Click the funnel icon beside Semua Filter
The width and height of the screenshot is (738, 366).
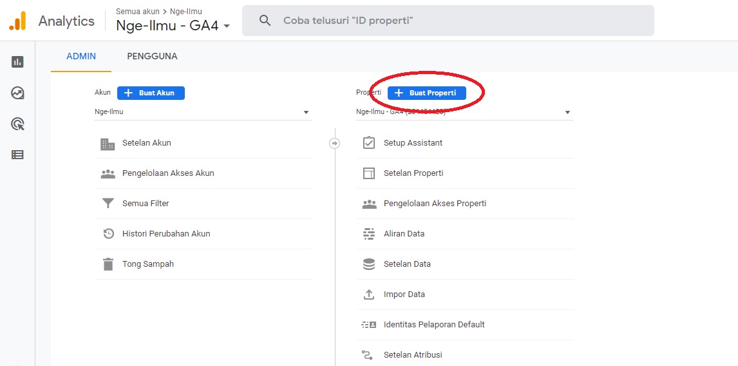click(x=108, y=204)
